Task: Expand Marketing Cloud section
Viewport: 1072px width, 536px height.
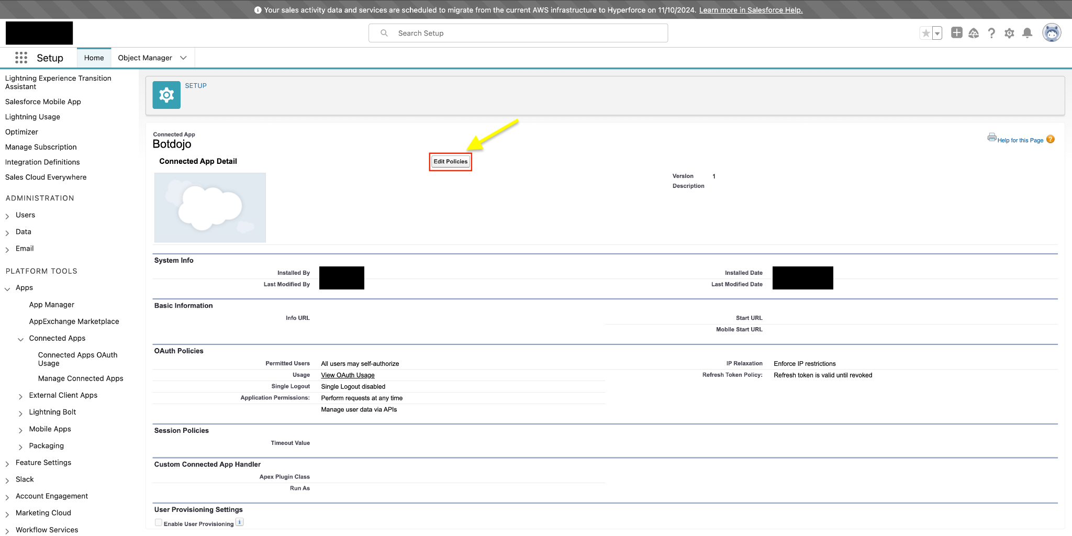Action: click(x=7, y=513)
